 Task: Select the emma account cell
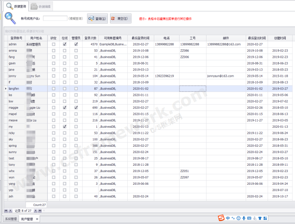click(x=16, y=51)
